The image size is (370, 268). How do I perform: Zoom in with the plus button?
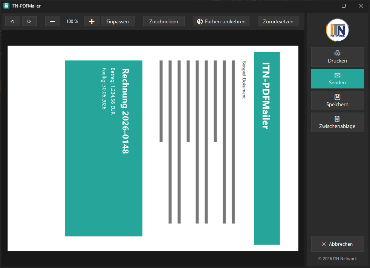pyautogui.click(x=92, y=21)
